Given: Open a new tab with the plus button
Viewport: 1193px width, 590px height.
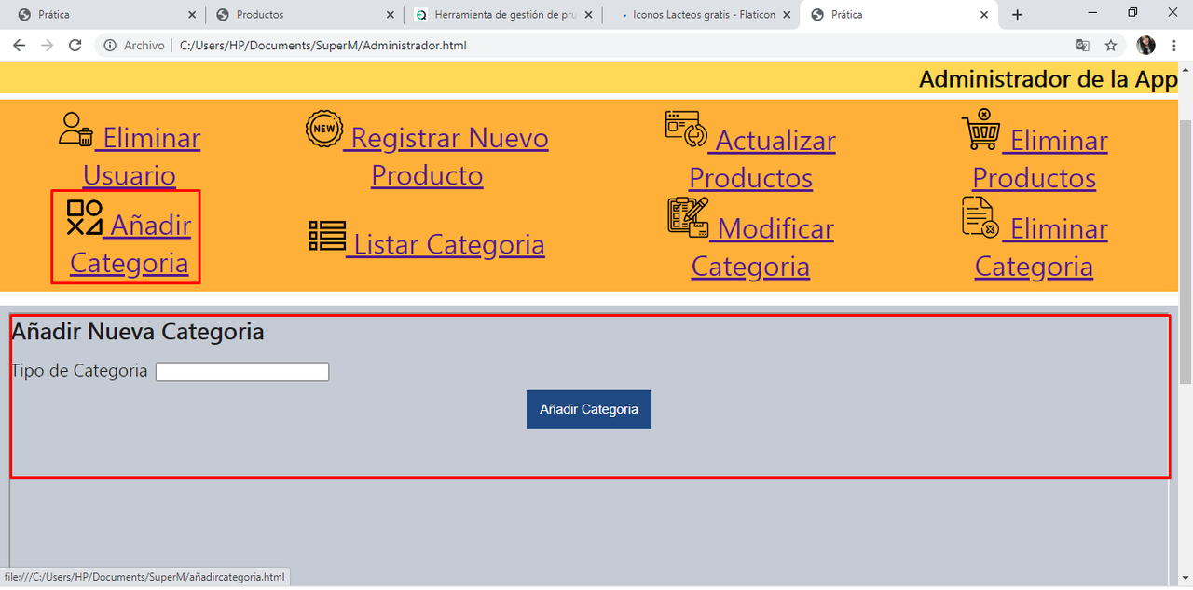Looking at the screenshot, I should pos(1017,15).
